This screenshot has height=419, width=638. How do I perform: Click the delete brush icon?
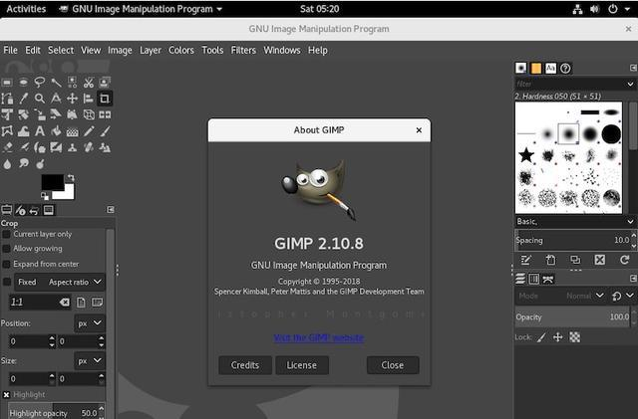click(600, 260)
